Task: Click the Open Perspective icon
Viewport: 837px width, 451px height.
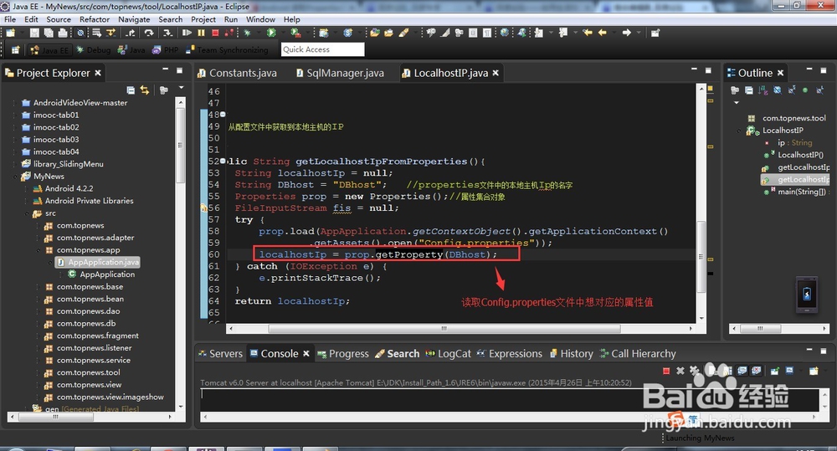Action: (15, 49)
